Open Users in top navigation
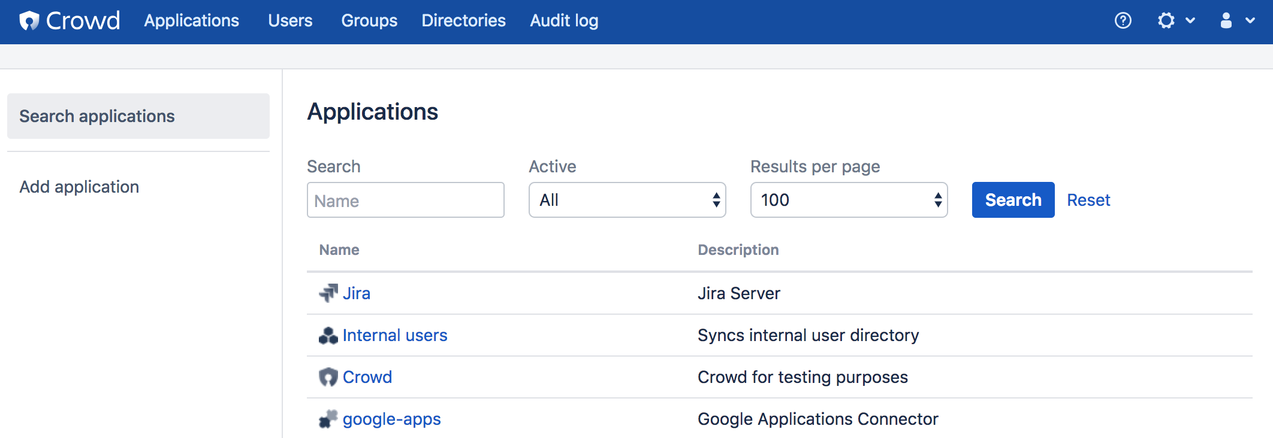This screenshot has height=438, width=1273. tap(290, 21)
